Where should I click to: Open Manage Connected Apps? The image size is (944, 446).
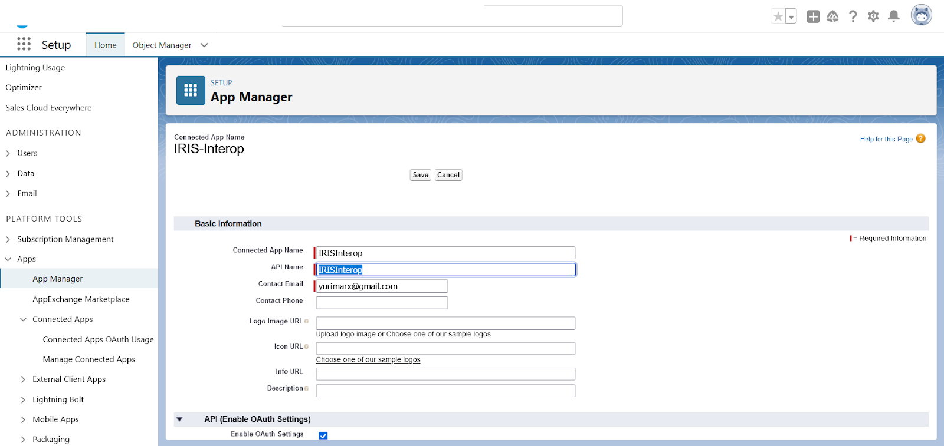pyautogui.click(x=88, y=359)
